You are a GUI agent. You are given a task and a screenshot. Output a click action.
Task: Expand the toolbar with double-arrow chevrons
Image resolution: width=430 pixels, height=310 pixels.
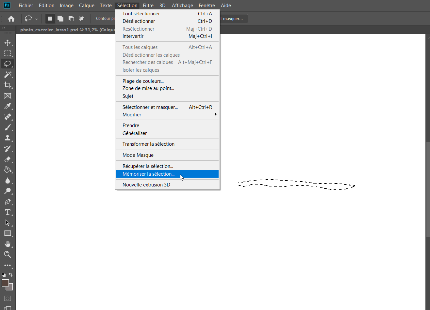click(x=4, y=28)
